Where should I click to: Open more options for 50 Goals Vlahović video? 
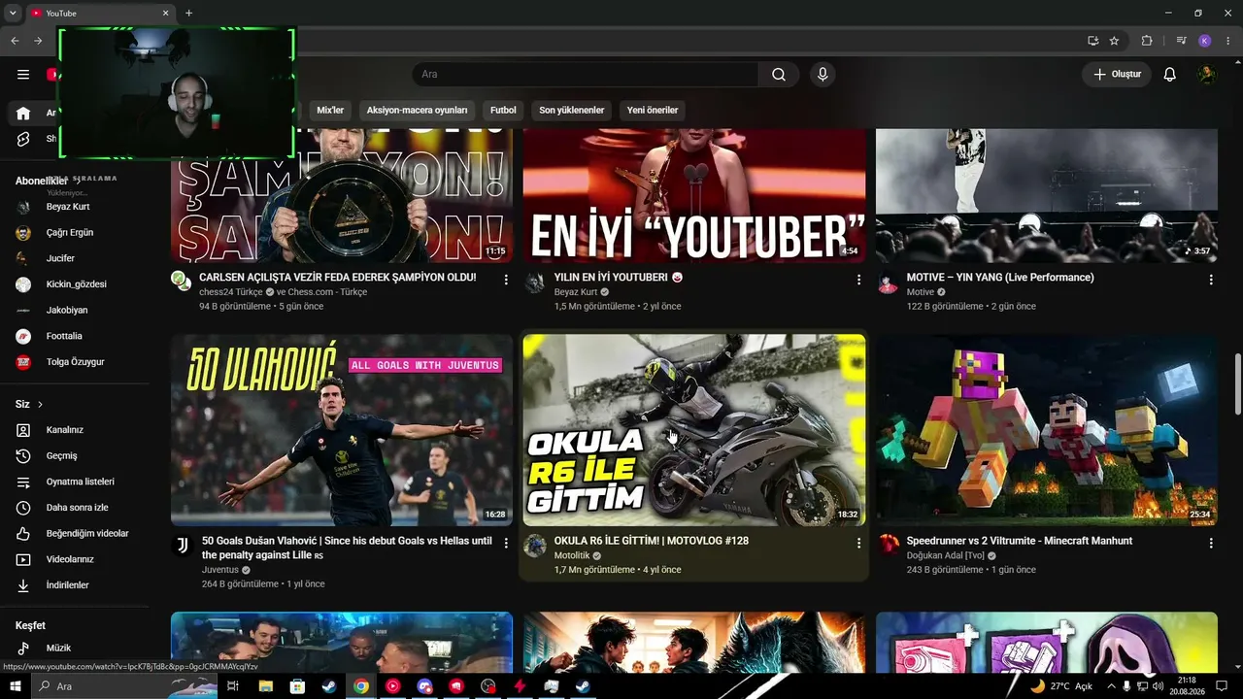tap(506, 543)
